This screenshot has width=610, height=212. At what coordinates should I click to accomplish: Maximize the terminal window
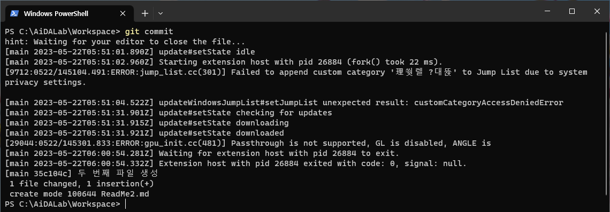point(571,11)
